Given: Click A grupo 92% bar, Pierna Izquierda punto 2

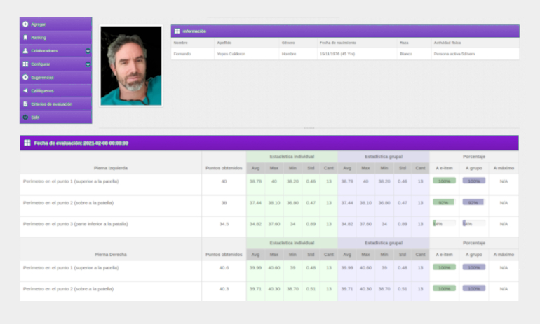Looking at the screenshot, I should pos(474,202).
